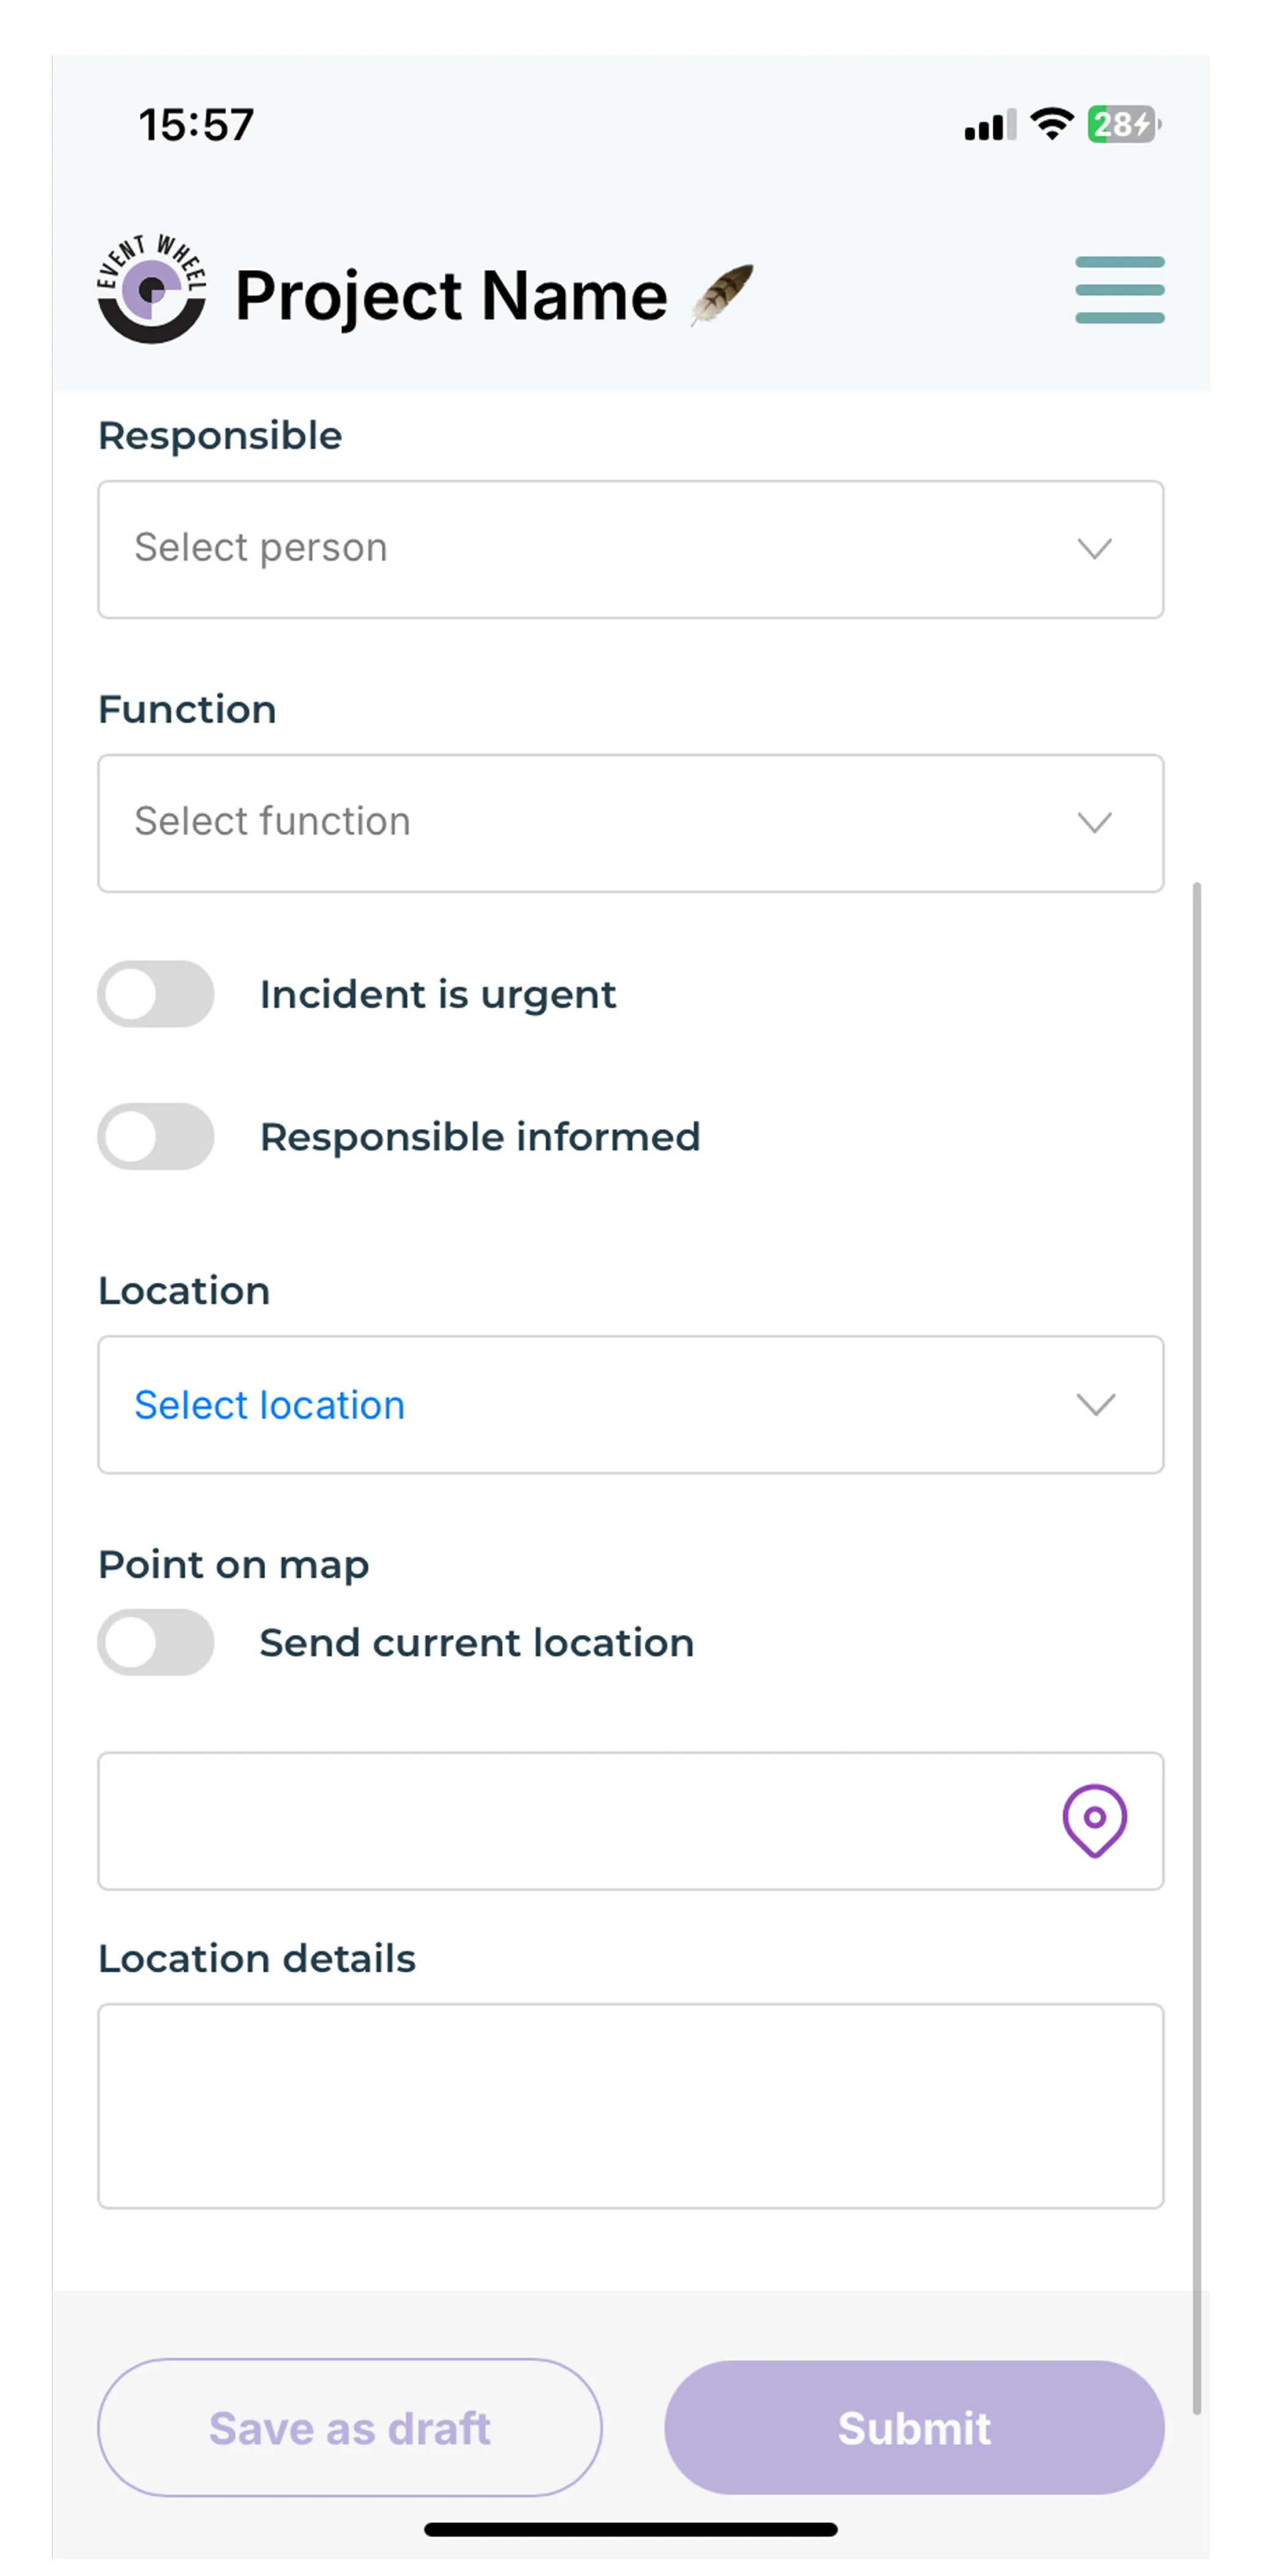
Task: Click the Location details text area
Action: tap(630, 2105)
